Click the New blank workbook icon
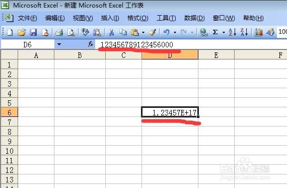Screen dimensions: 287x188 pos(10,32)
